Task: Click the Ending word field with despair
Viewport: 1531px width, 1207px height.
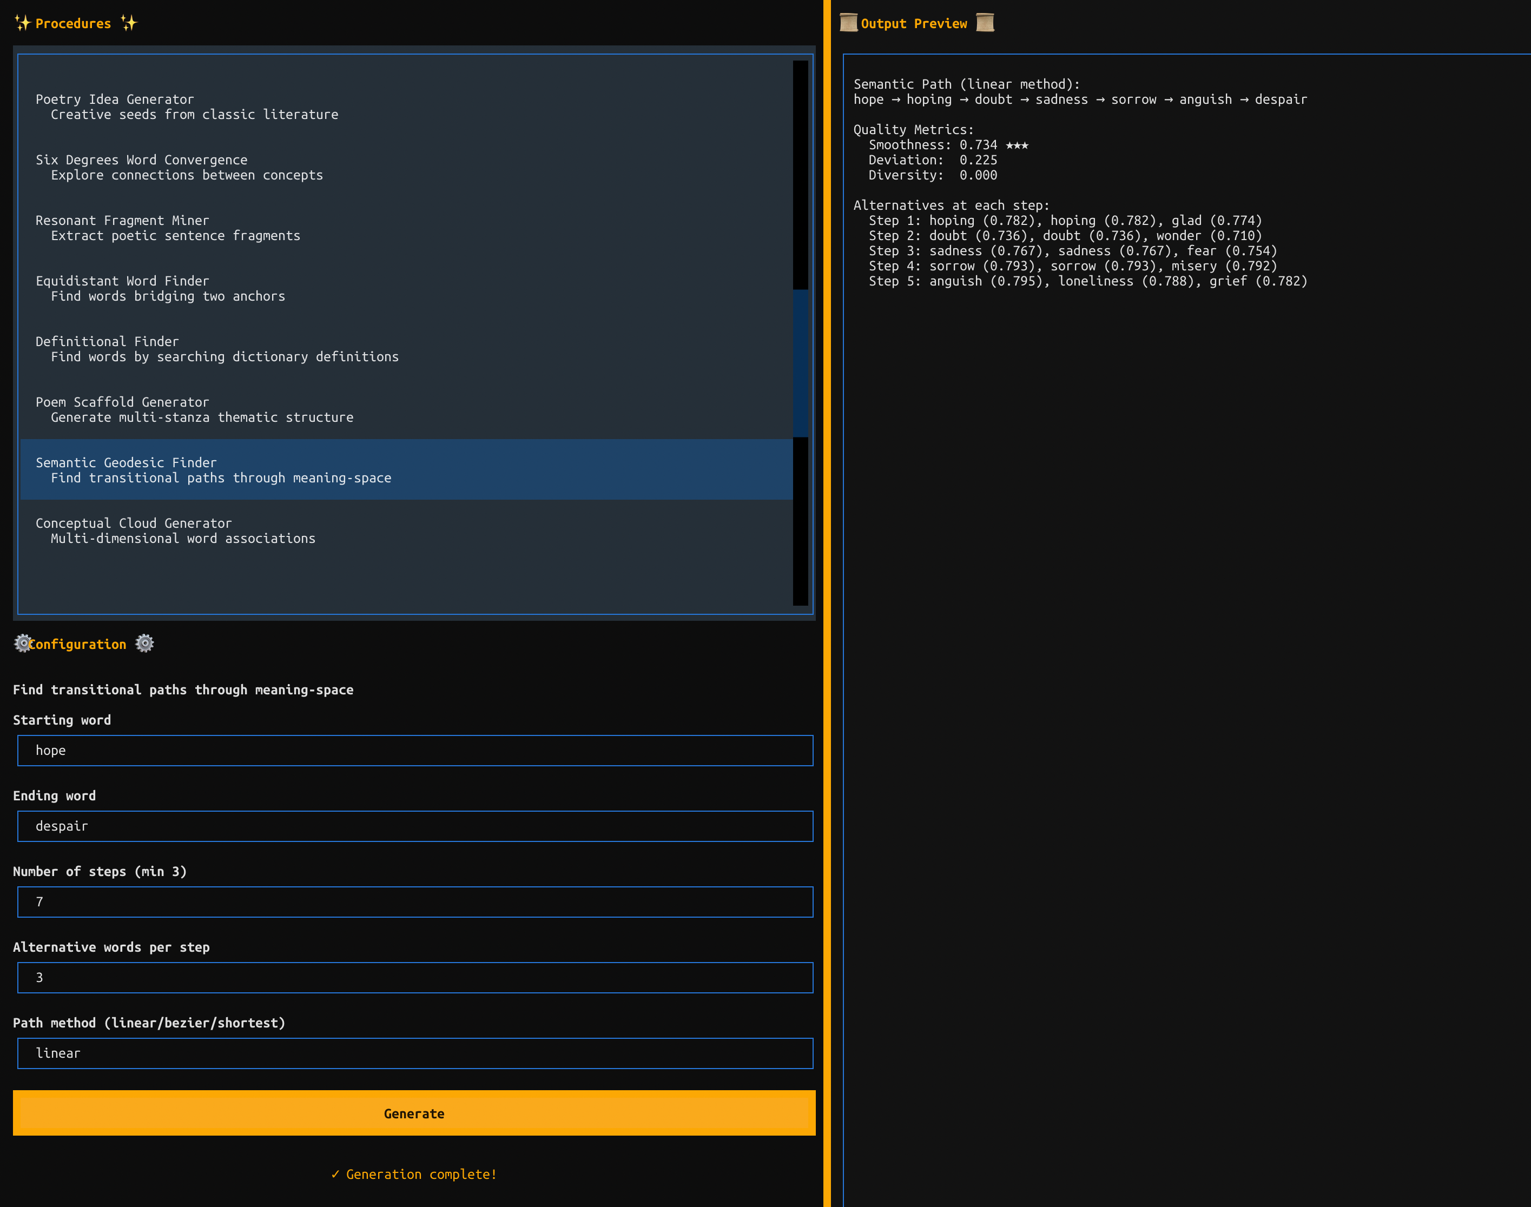Action: pos(415,826)
